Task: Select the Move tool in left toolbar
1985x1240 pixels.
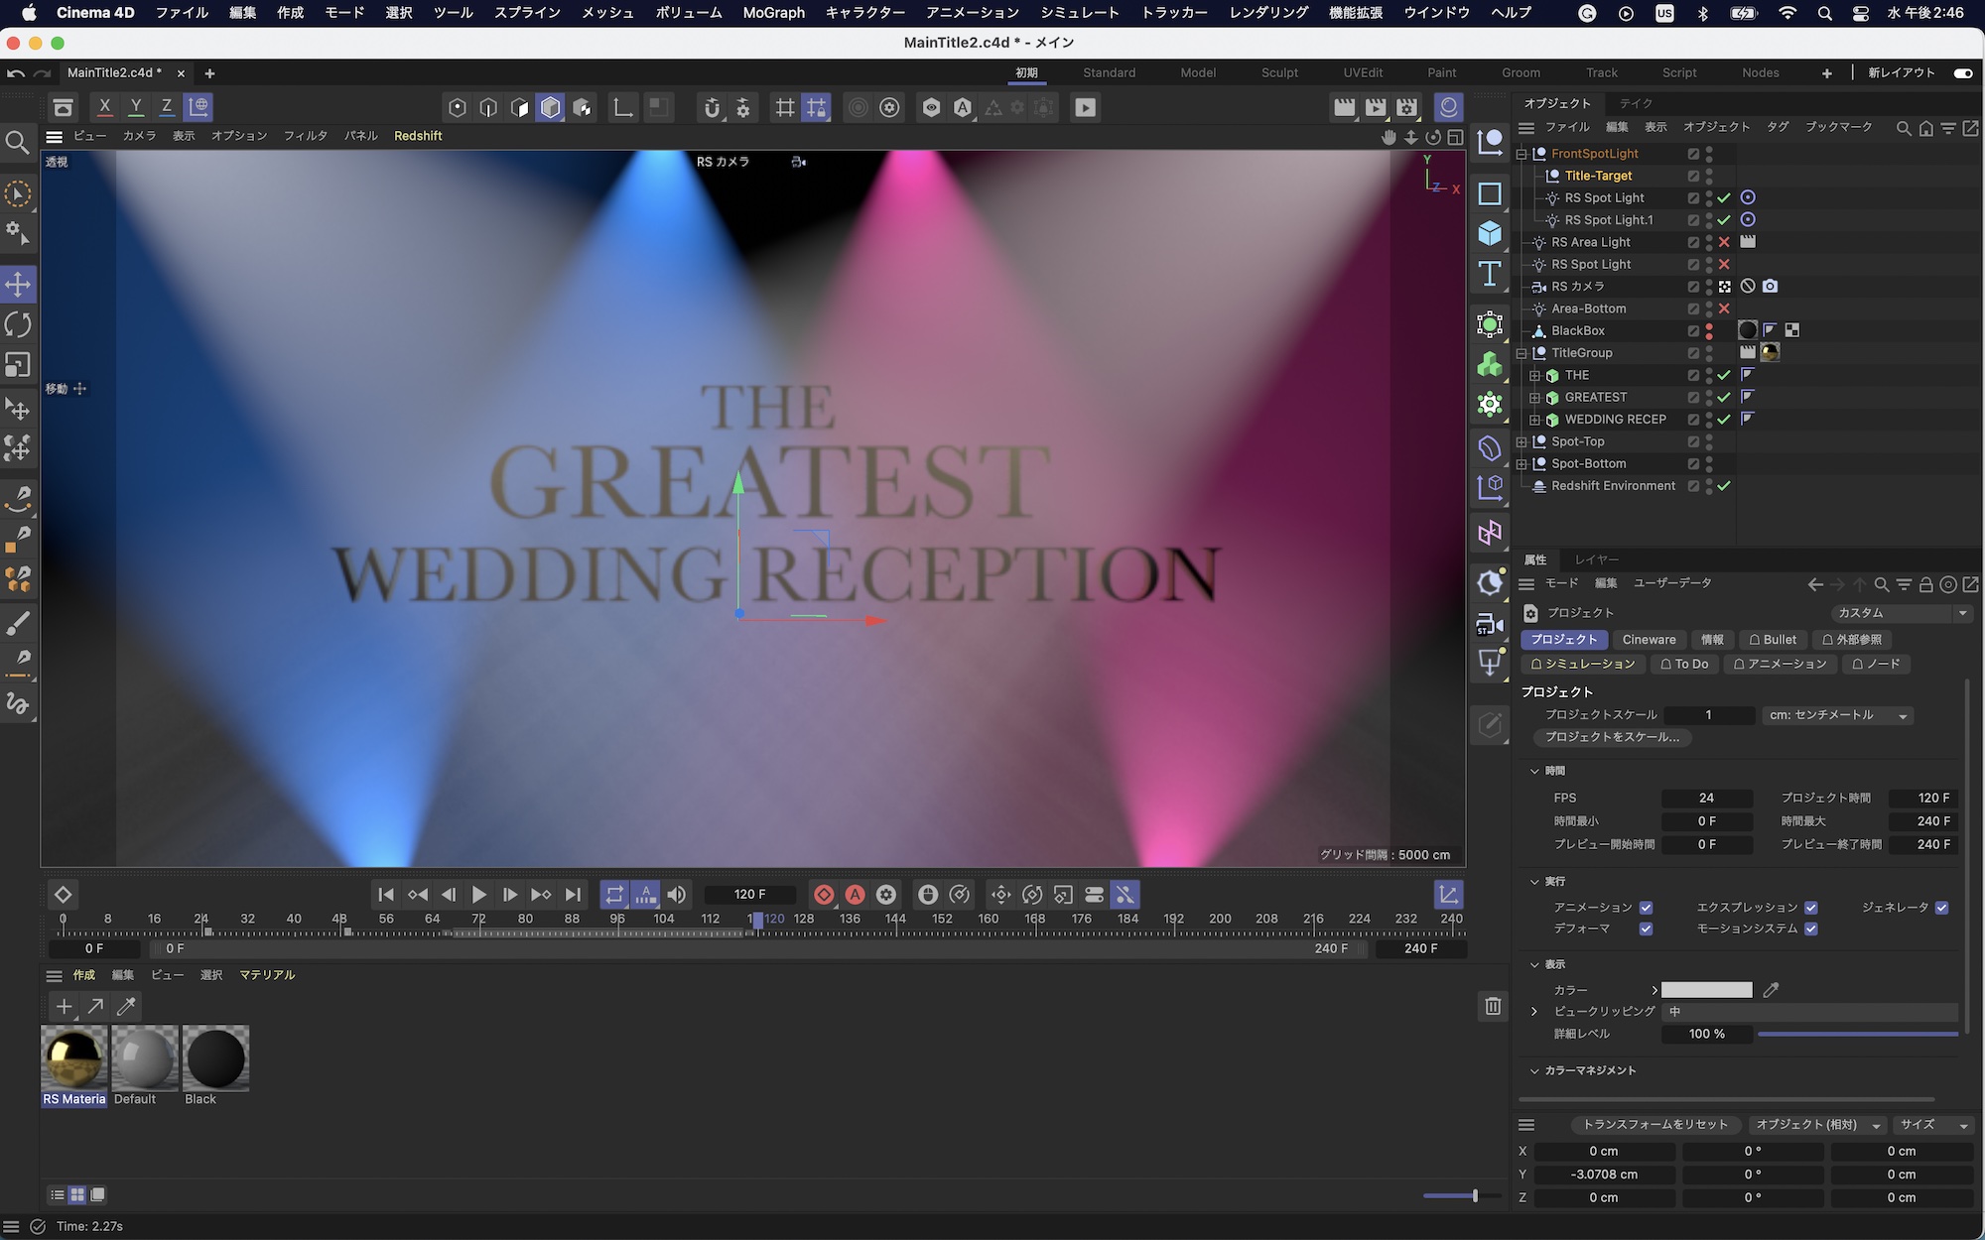Action: tap(18, 285)
